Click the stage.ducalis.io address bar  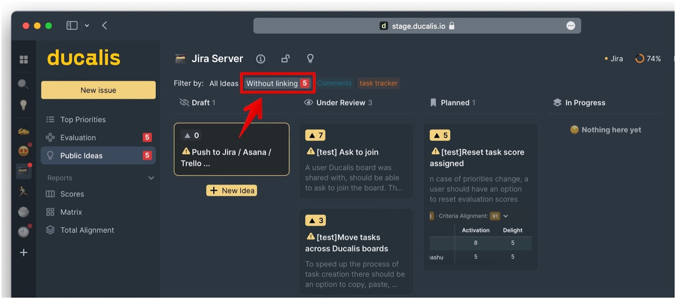pos(417,26)
